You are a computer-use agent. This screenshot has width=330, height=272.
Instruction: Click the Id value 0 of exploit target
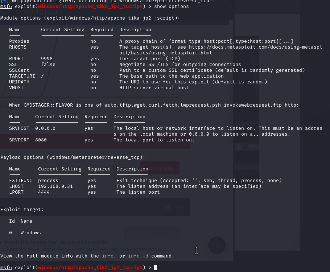(11, 233)
